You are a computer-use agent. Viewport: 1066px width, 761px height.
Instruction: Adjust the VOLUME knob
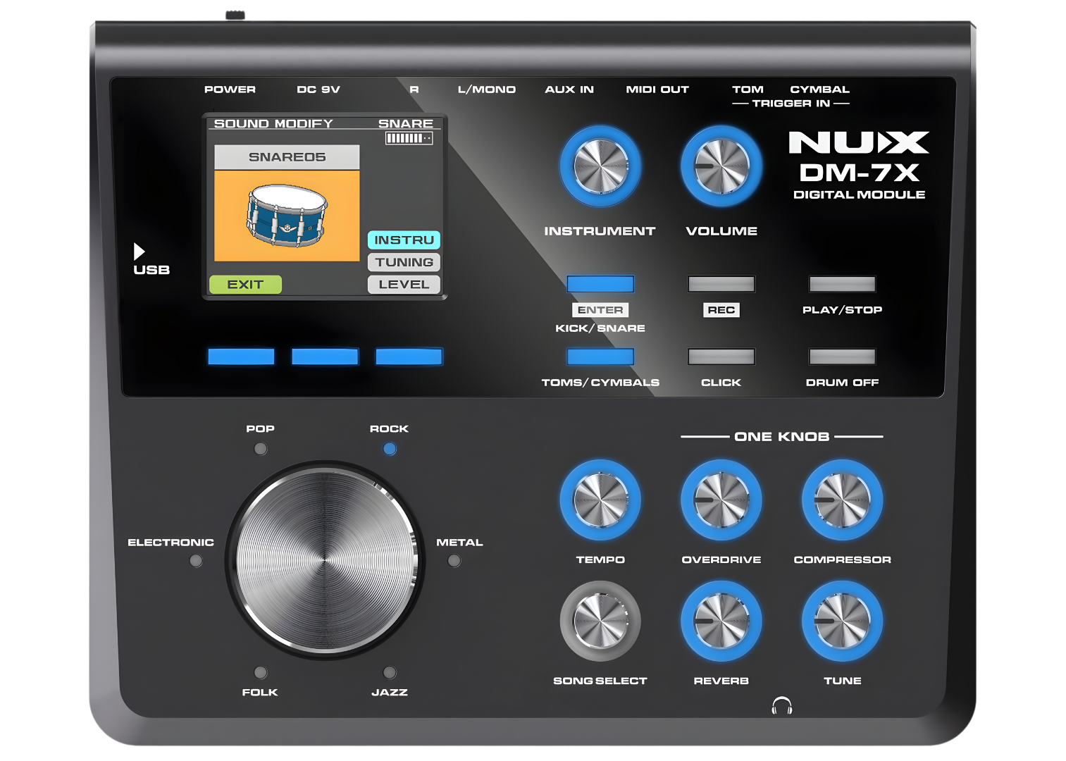pos(721,166)
